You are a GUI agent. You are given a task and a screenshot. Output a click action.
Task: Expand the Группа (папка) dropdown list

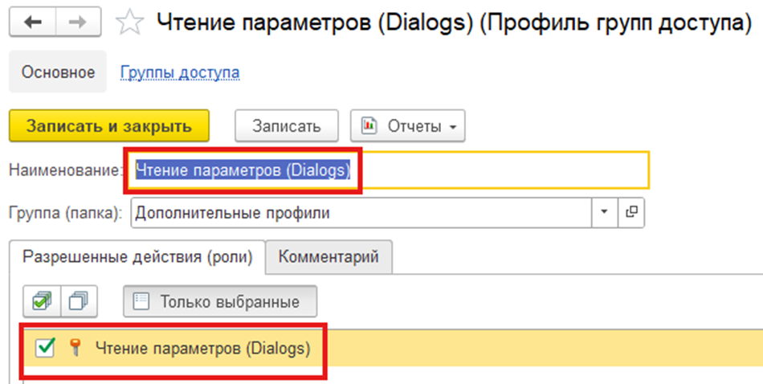(x=603, y=213)
